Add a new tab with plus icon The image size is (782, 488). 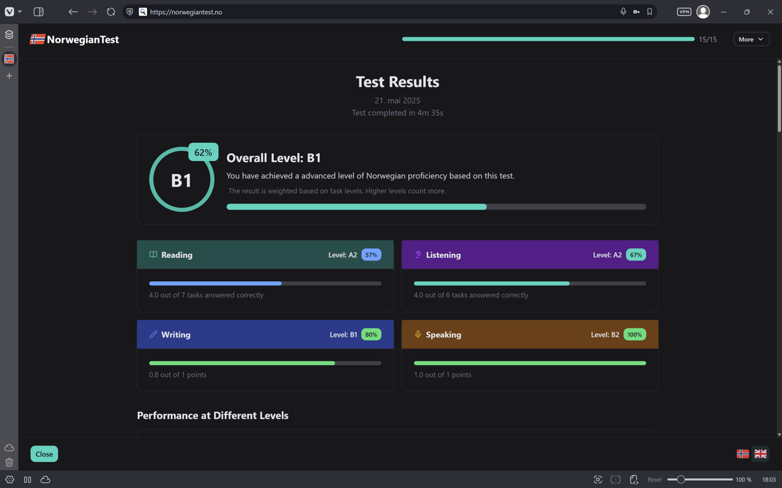[9, 76]
